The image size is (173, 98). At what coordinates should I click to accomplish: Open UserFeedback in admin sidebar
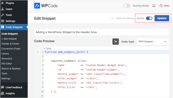coord(14,87)
